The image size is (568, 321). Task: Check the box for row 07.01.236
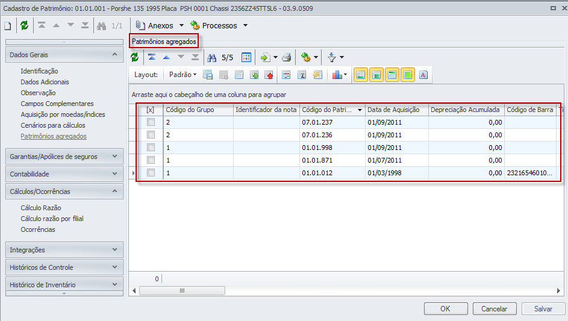[x=151, y=135]
